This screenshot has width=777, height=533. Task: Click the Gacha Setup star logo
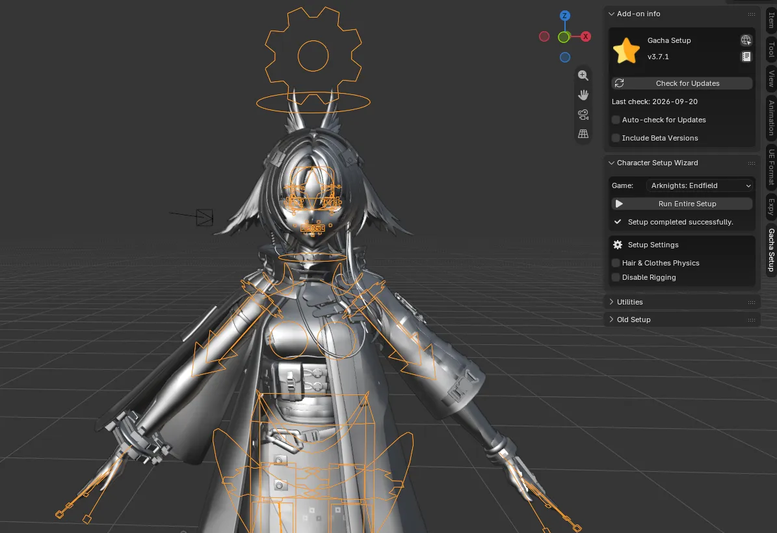click(626, 51)
